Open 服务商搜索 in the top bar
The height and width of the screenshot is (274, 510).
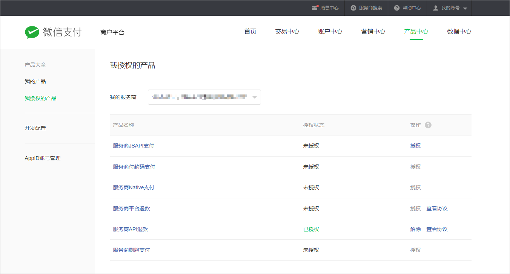coord(370,8)
